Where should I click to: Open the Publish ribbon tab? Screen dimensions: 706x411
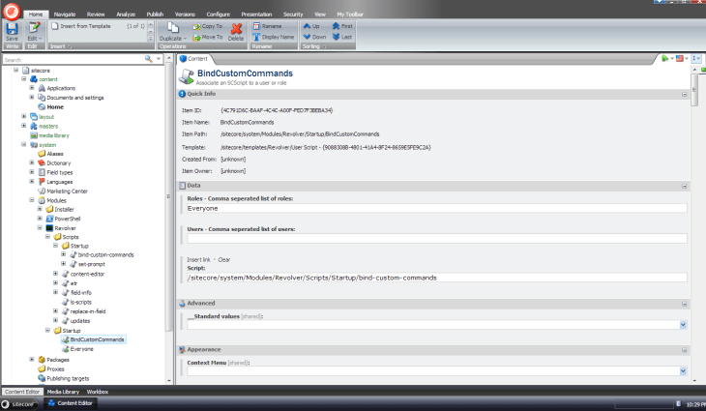click(x=155, y=15)
